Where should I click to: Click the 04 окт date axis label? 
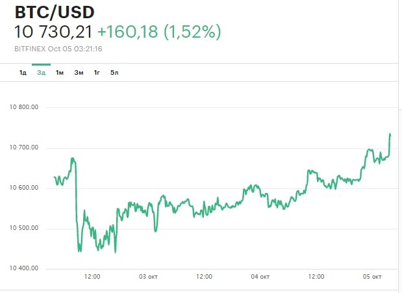pyautogui.click(x=260, y=277)
